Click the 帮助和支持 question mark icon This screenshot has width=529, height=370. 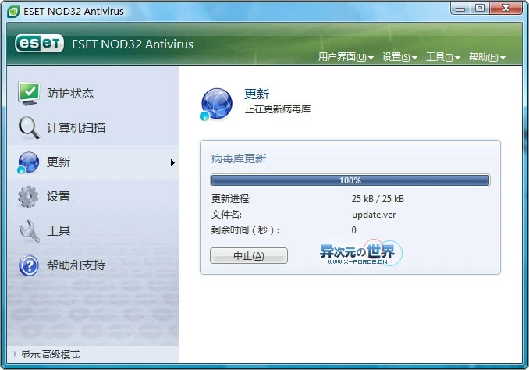coord(29,265)
